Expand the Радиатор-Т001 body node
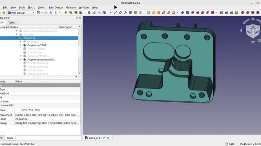 pyautogui.click(x=20, y=45)
